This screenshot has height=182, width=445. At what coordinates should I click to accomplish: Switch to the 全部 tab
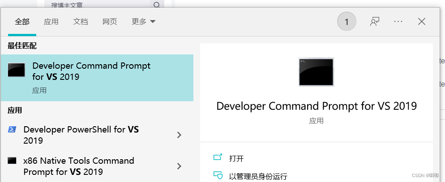[x=22, y=21]
